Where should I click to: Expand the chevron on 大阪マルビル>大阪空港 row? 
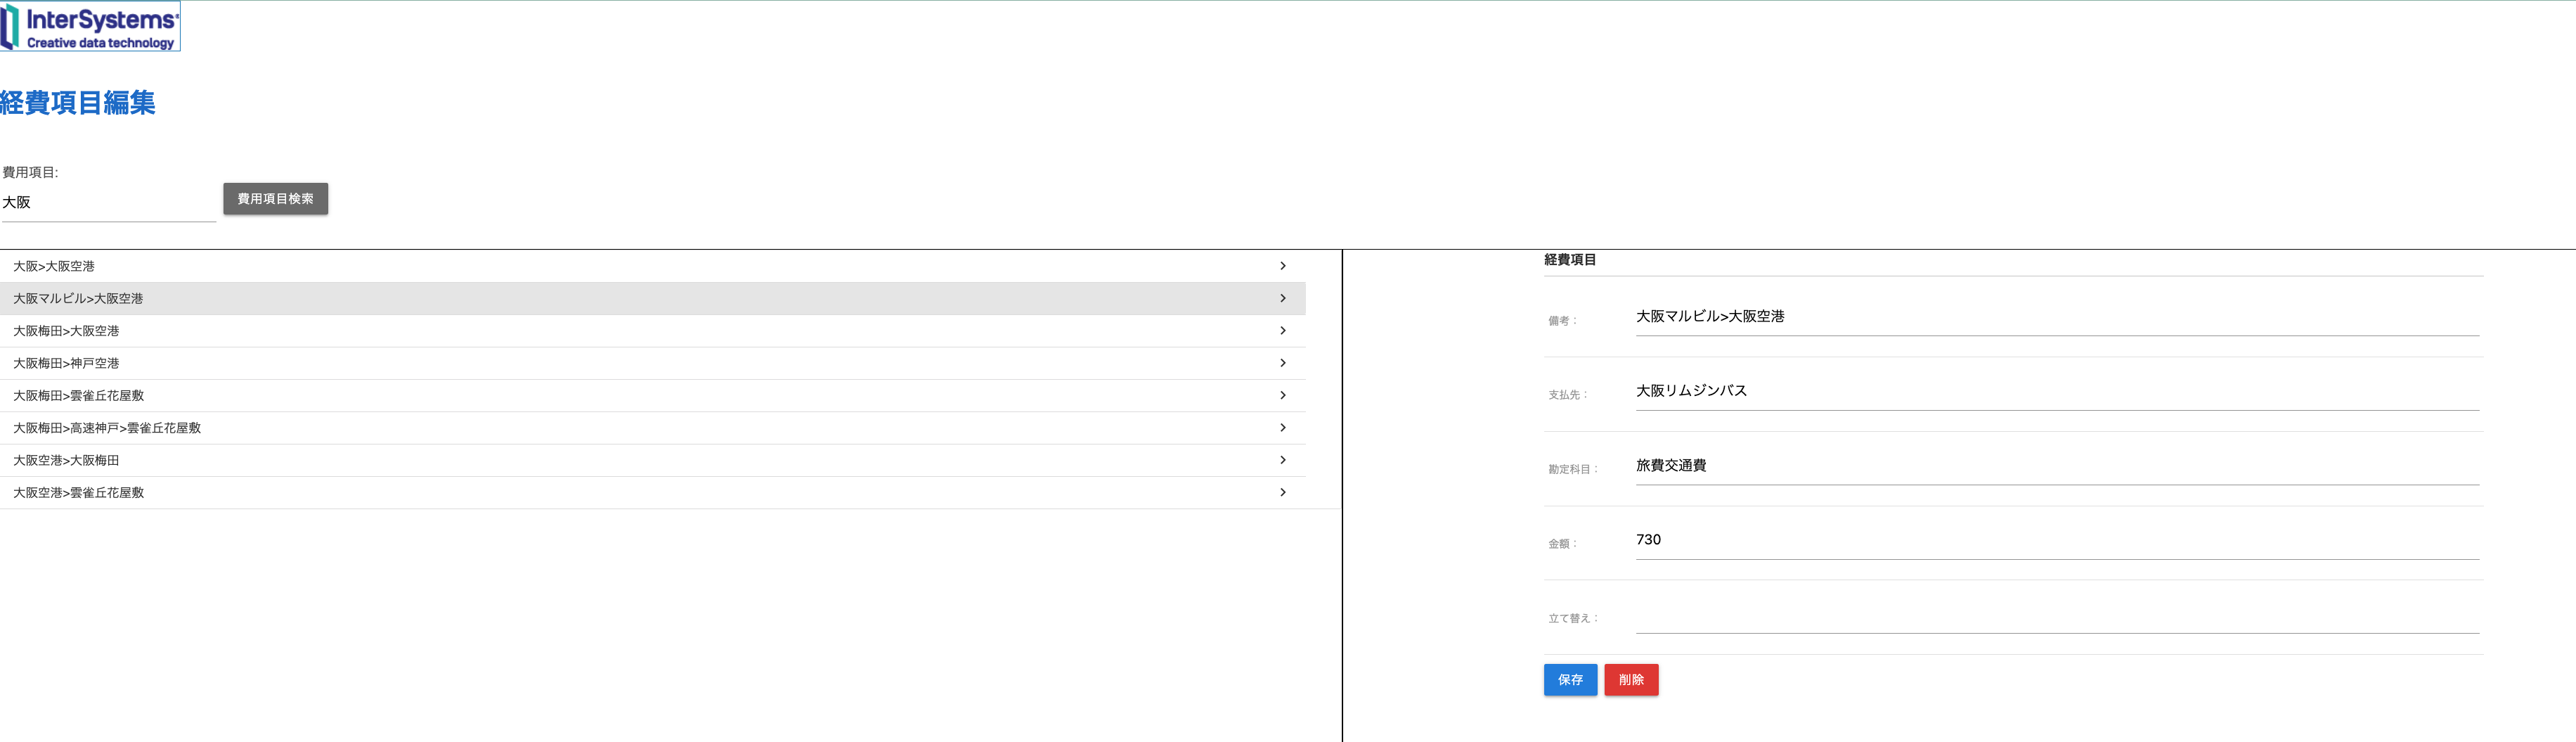click(x=1282, y=298)
